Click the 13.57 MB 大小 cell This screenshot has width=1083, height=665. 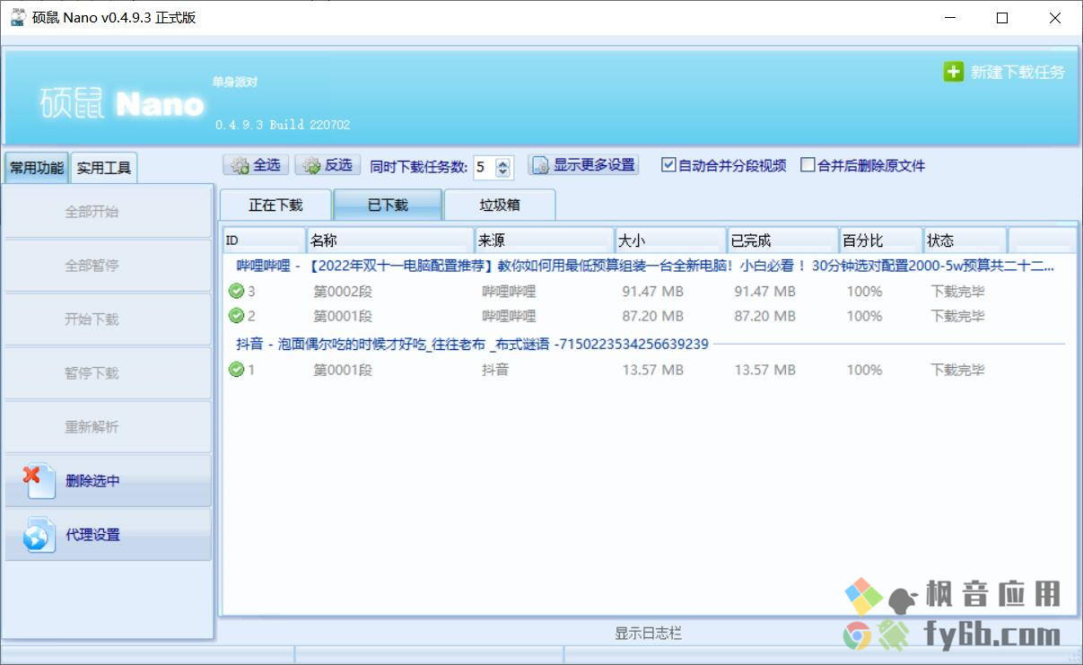653,369
